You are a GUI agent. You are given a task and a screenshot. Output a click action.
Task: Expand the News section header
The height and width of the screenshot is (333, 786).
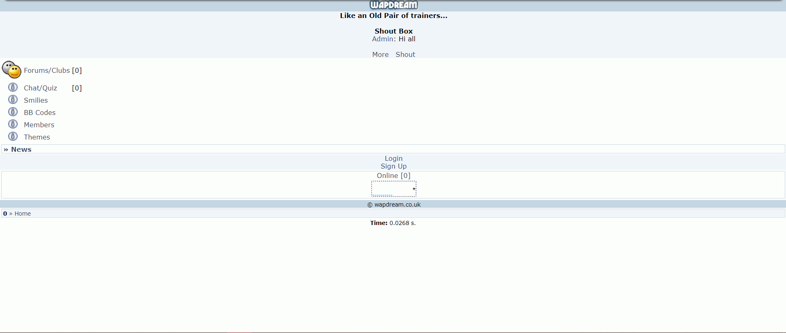coord(21,149)
